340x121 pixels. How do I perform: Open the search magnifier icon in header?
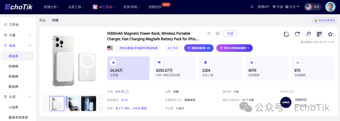click(252, 7)
